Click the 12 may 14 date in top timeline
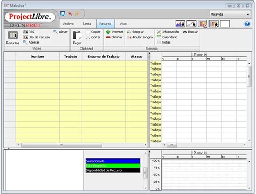Screen dimensions: 256x194 (199, 54)
